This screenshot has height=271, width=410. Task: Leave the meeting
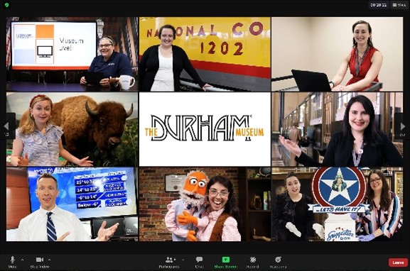point(398,262)
